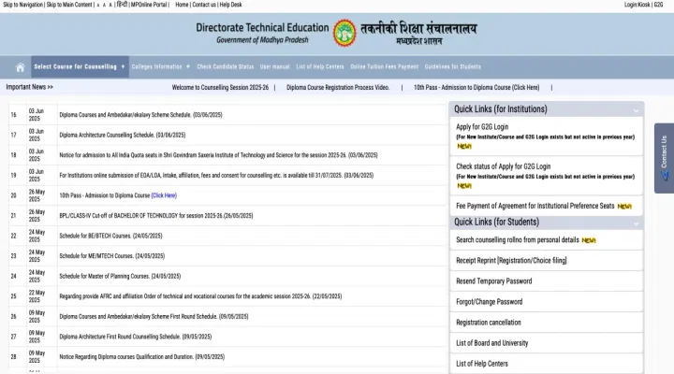The width and height of the screenshot is (674, 374).
Task: Open Schedule for BE/BTECH Courses notice
Action: tap(110, 236)
